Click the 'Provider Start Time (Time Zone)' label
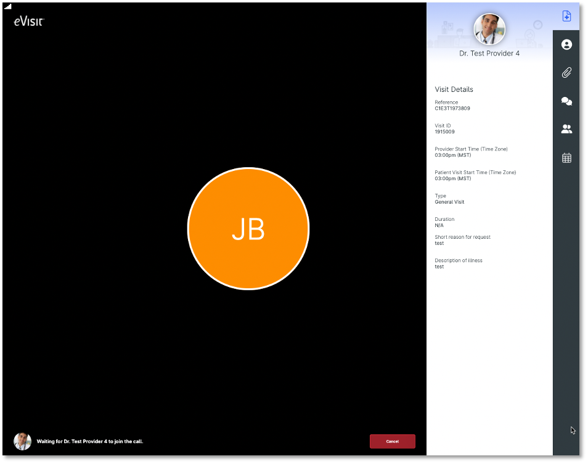The image size is (588, 464). [471, 149]
